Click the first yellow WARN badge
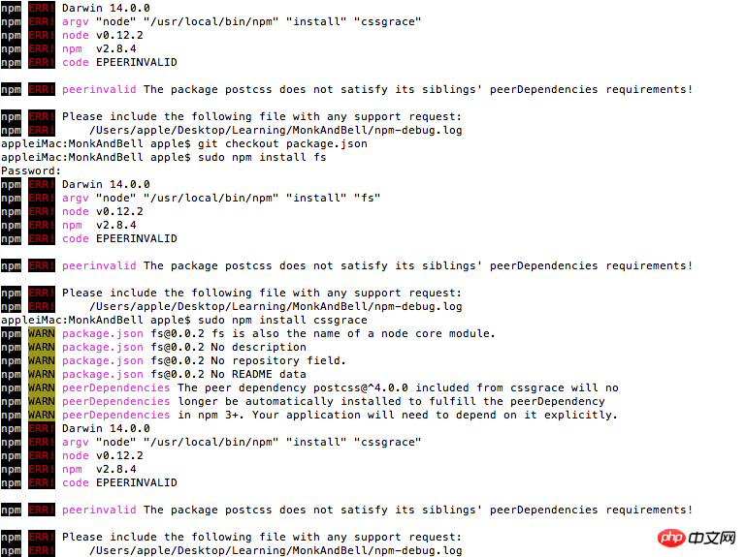746x557 pixels. (x=42, y=333)
